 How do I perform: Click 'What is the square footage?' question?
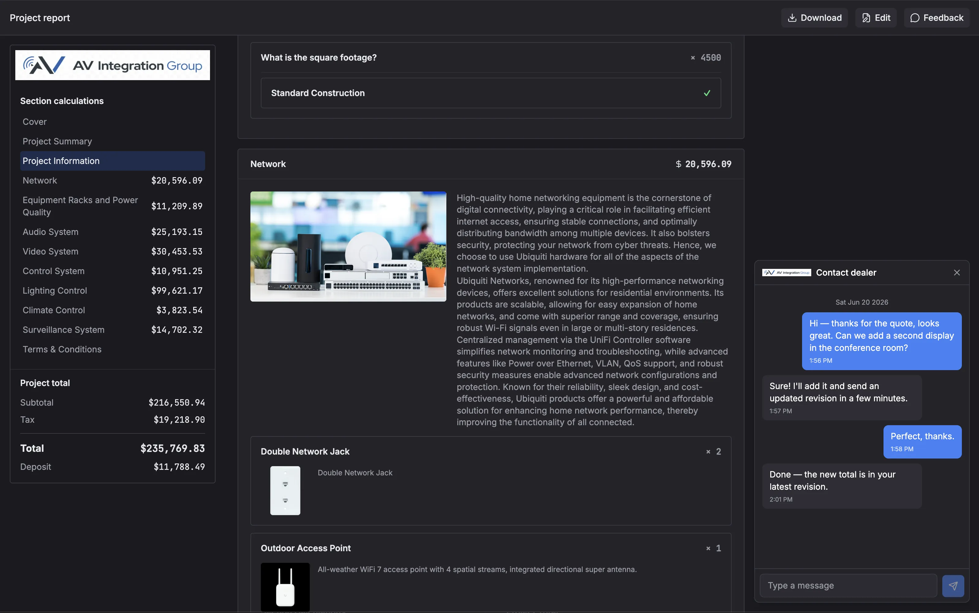318,58
